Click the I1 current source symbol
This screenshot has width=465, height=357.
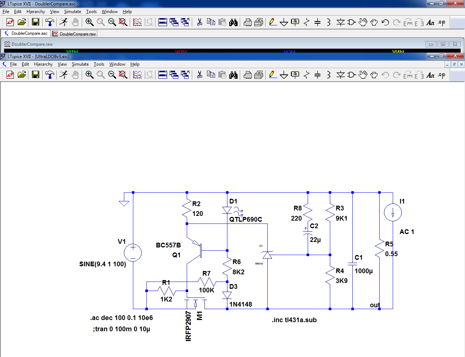click(x=393, y=213)
